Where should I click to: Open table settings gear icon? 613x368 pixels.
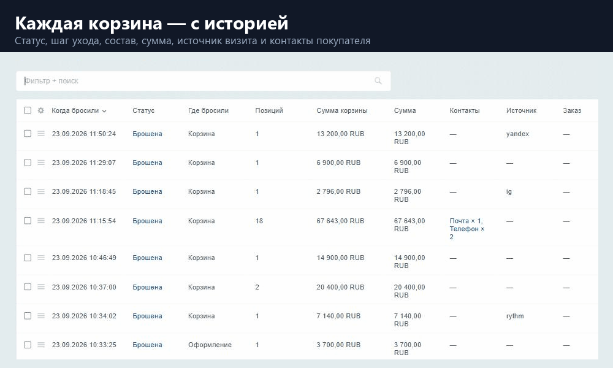pos(40,110)
